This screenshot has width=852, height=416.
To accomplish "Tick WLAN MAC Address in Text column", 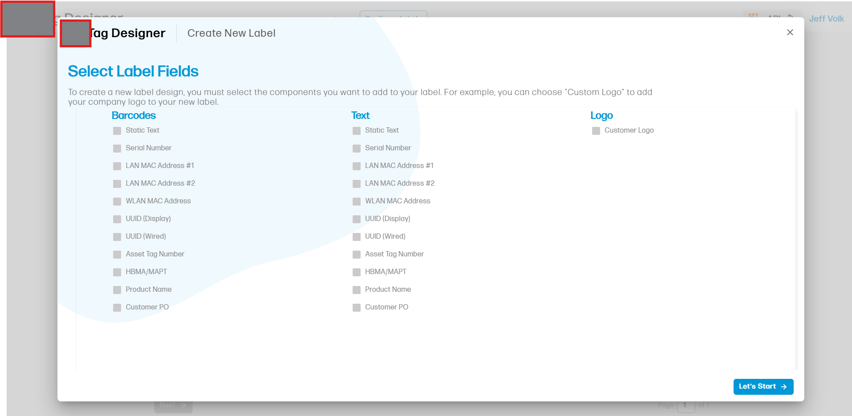I will [x=357, y=202].
